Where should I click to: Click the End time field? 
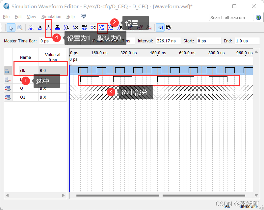[x=247, y=41]
